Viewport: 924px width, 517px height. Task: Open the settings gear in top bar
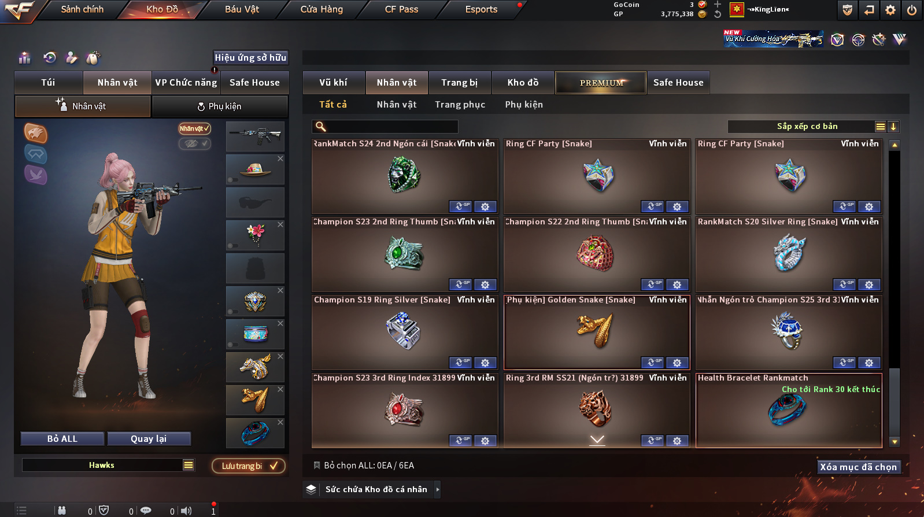pyautogui.click(x=890, y=10)
